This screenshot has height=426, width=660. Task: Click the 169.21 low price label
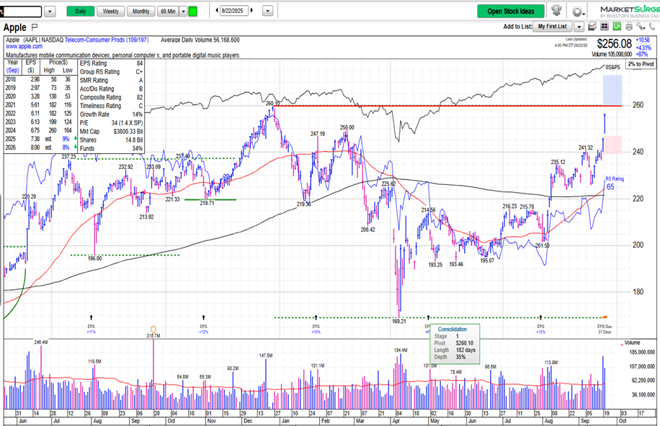(399, 321)
